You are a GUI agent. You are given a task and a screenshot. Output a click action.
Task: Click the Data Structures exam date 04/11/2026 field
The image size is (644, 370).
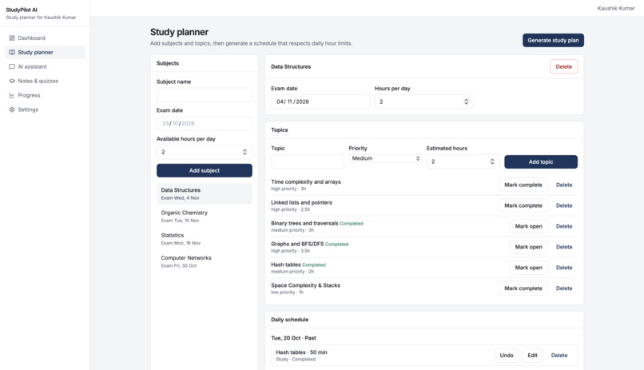coord(320,101)
